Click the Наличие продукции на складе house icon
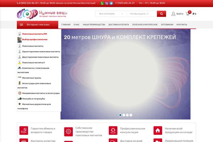The width and height of the screenshot is (213, 142). (158, 130)
